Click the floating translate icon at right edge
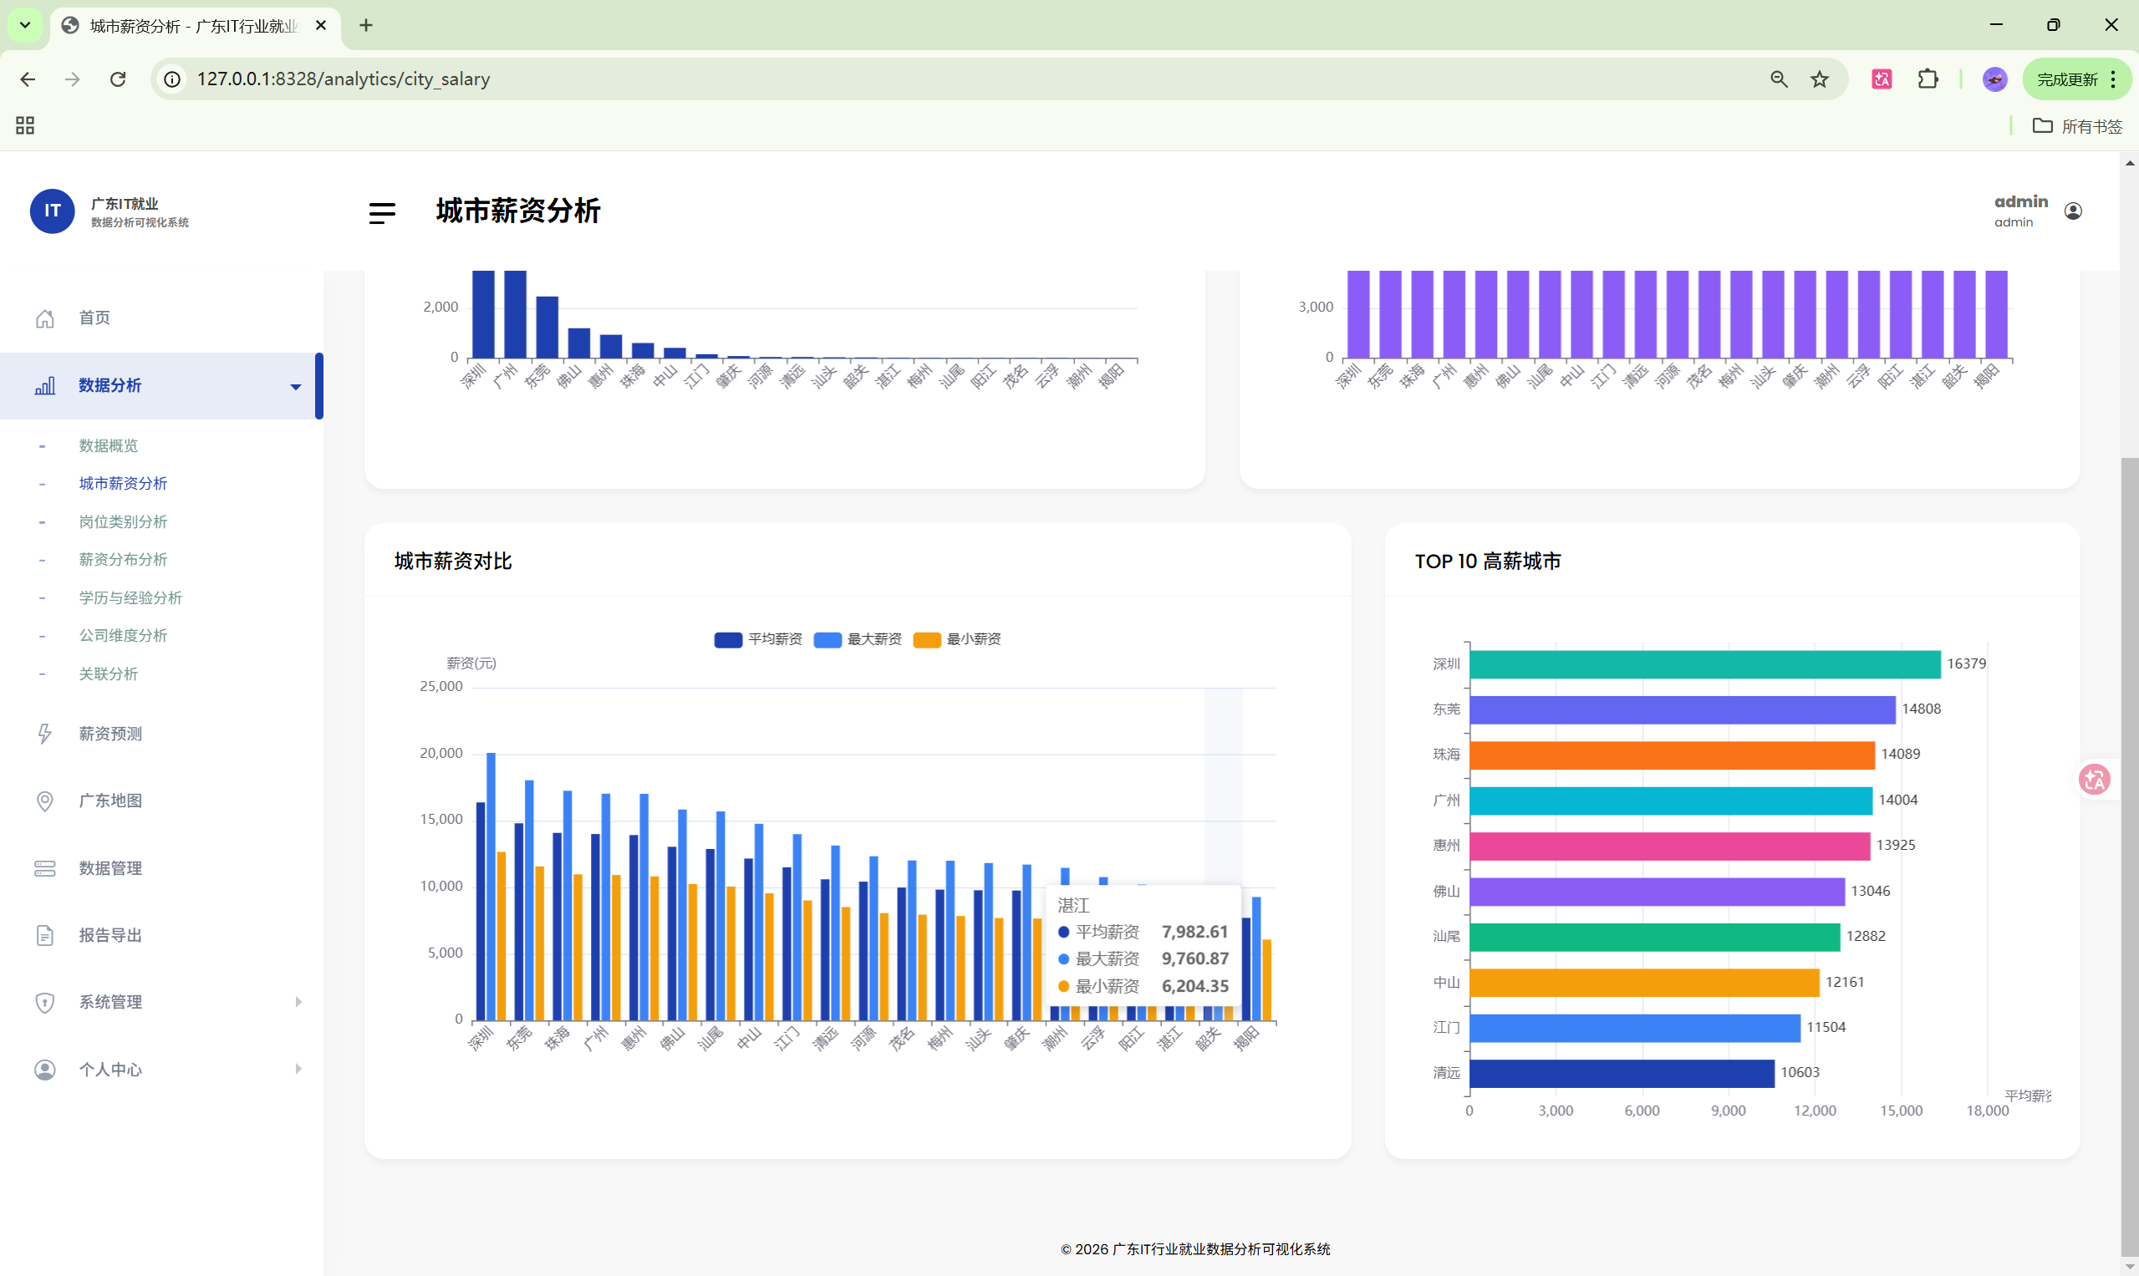The width and height of the screenshot is (2139, 1276). tap(2094, 780)
